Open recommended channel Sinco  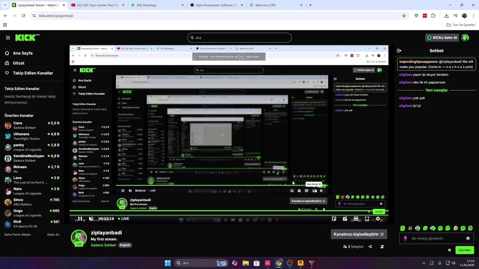(31, 202)
